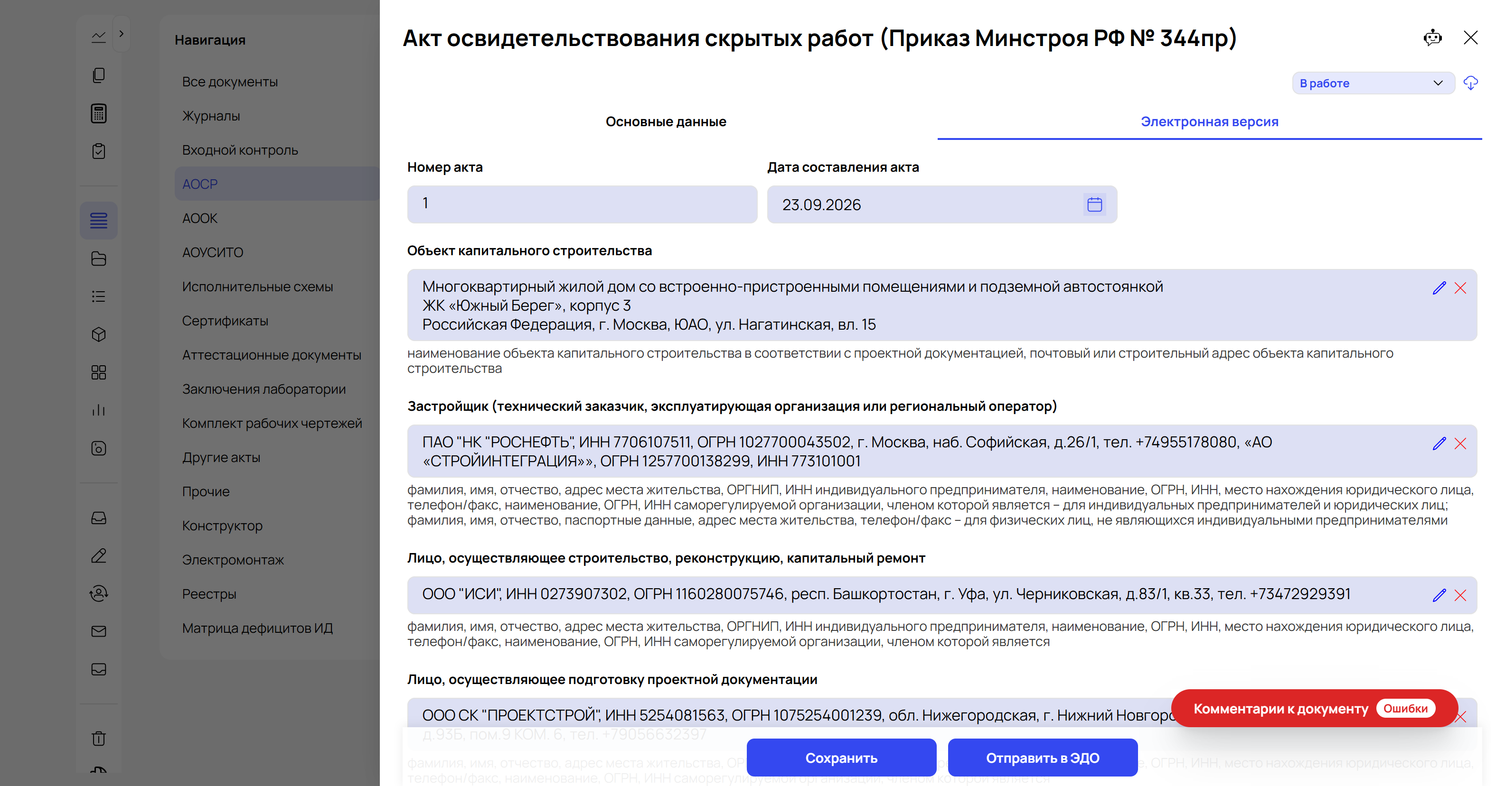Go to Матрица дефицитов ИД
The height and width of the screenshot is (786, 1496).
point(257,629)
